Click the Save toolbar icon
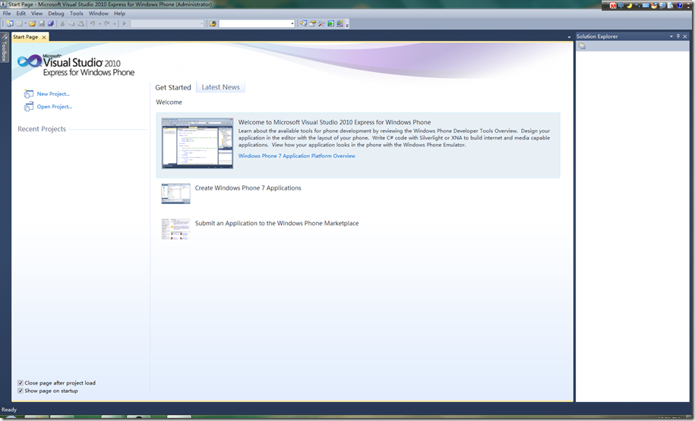Viewport: 695px width, 421px height. pos(42,24)
